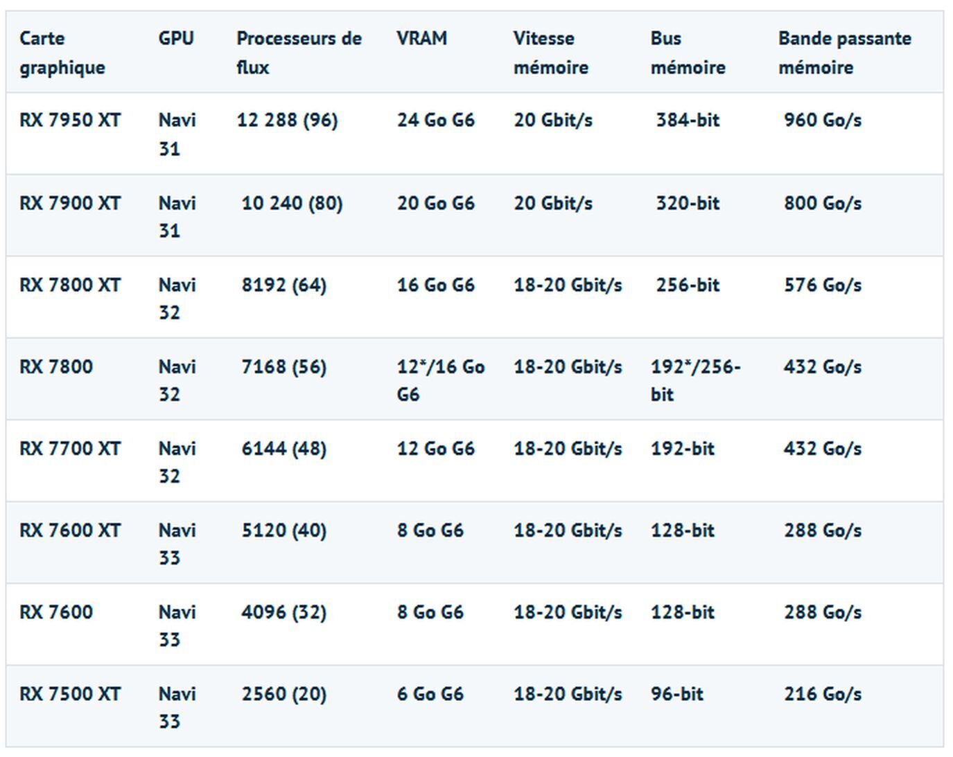
Task: Click the RX 7500 XT card name
Action: coord(70,694)
